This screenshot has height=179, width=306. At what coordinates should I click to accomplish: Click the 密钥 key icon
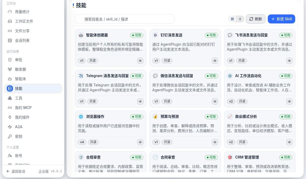coord(10,136)
